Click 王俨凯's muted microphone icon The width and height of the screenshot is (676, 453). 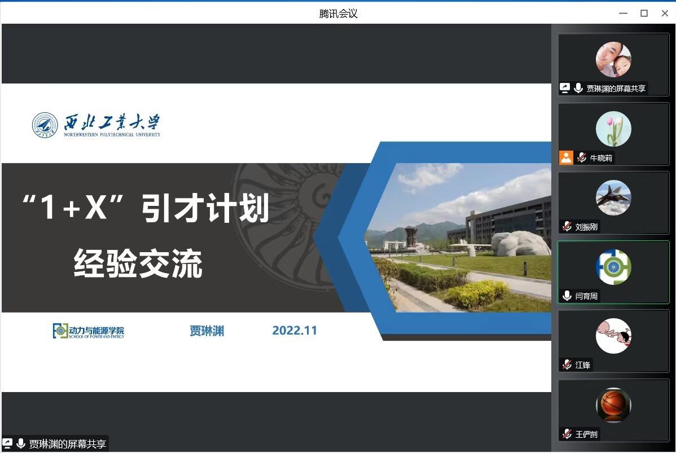click(567, 434)
